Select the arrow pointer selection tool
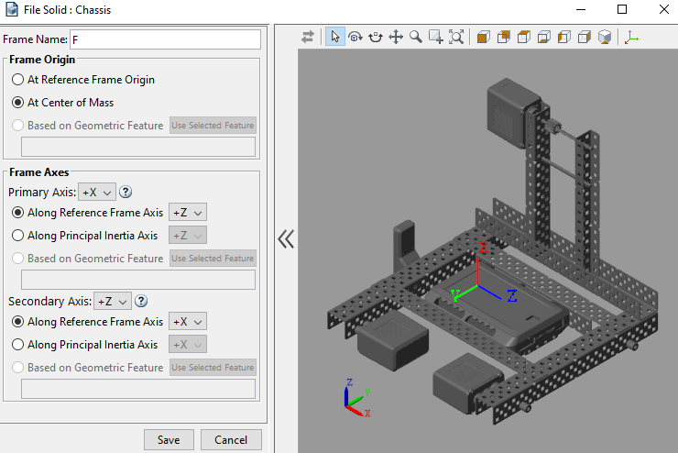This screenshot has height=453, width=678. pos(335,37)
